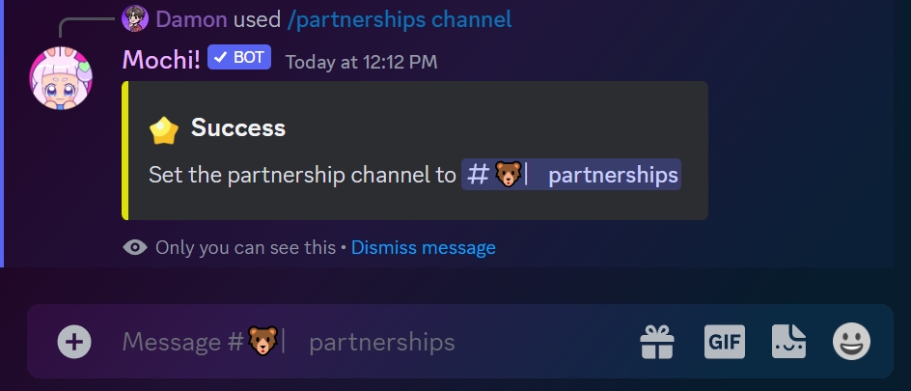Click Damon's small avatar in command line
Viewport: 911px width, 391px height.
[135, 19]
